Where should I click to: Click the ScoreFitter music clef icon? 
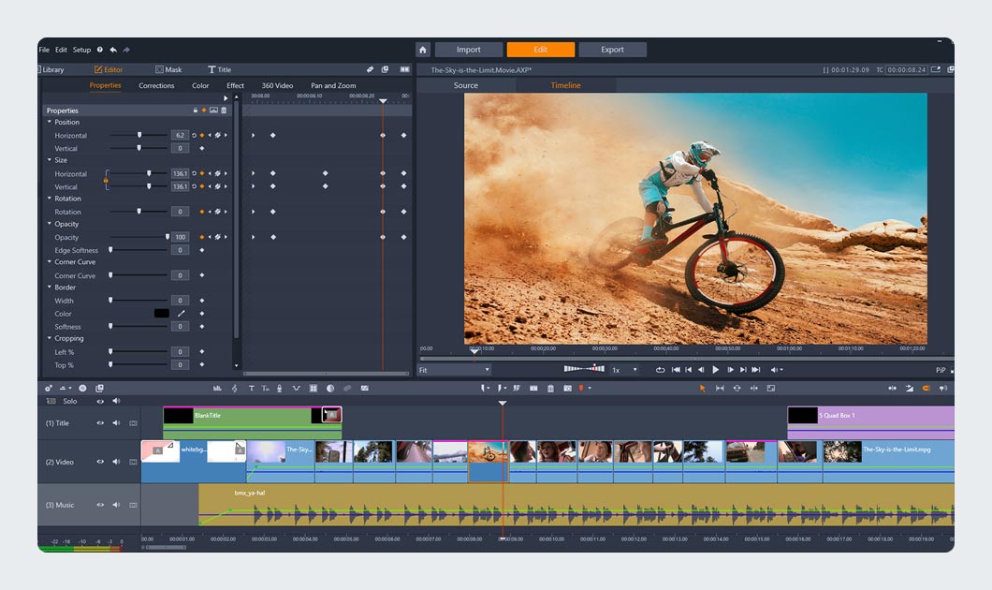(235, 388)
